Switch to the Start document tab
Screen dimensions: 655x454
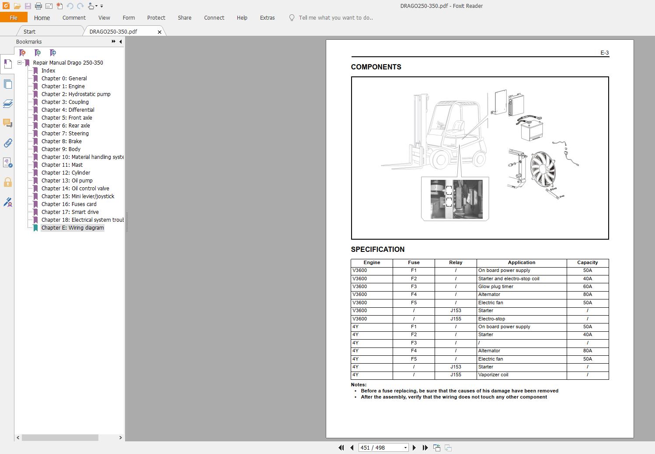[29, 31]
